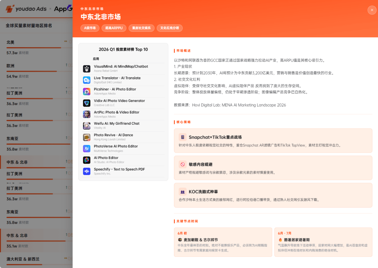The width and height of the screenshot is (378, 268).
Task: Close the 中东北非市场 detail panel
Action: 372,10
